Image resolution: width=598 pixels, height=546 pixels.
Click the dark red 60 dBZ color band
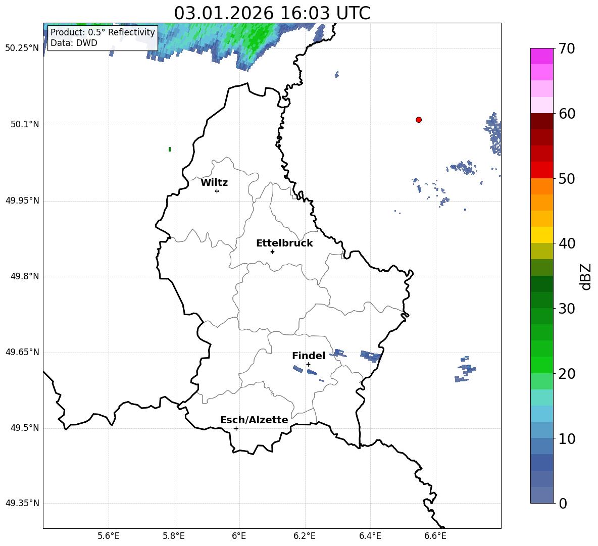click(541, 121)
